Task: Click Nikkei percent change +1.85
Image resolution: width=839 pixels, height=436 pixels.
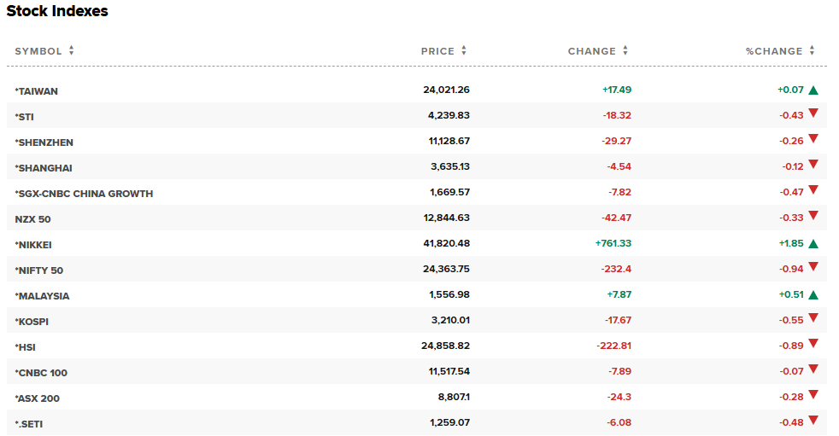Action: (x=791, y=244)
